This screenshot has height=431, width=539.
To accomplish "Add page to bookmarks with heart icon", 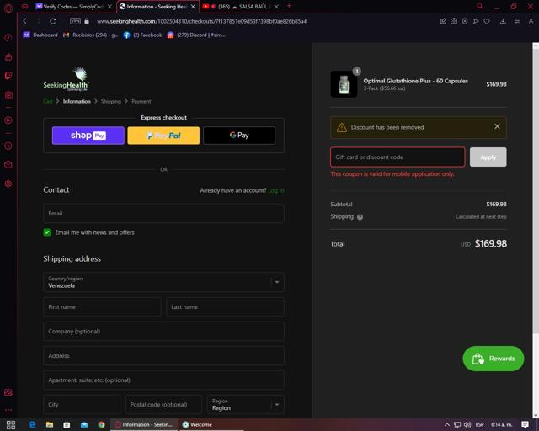I will pos(487,21).
